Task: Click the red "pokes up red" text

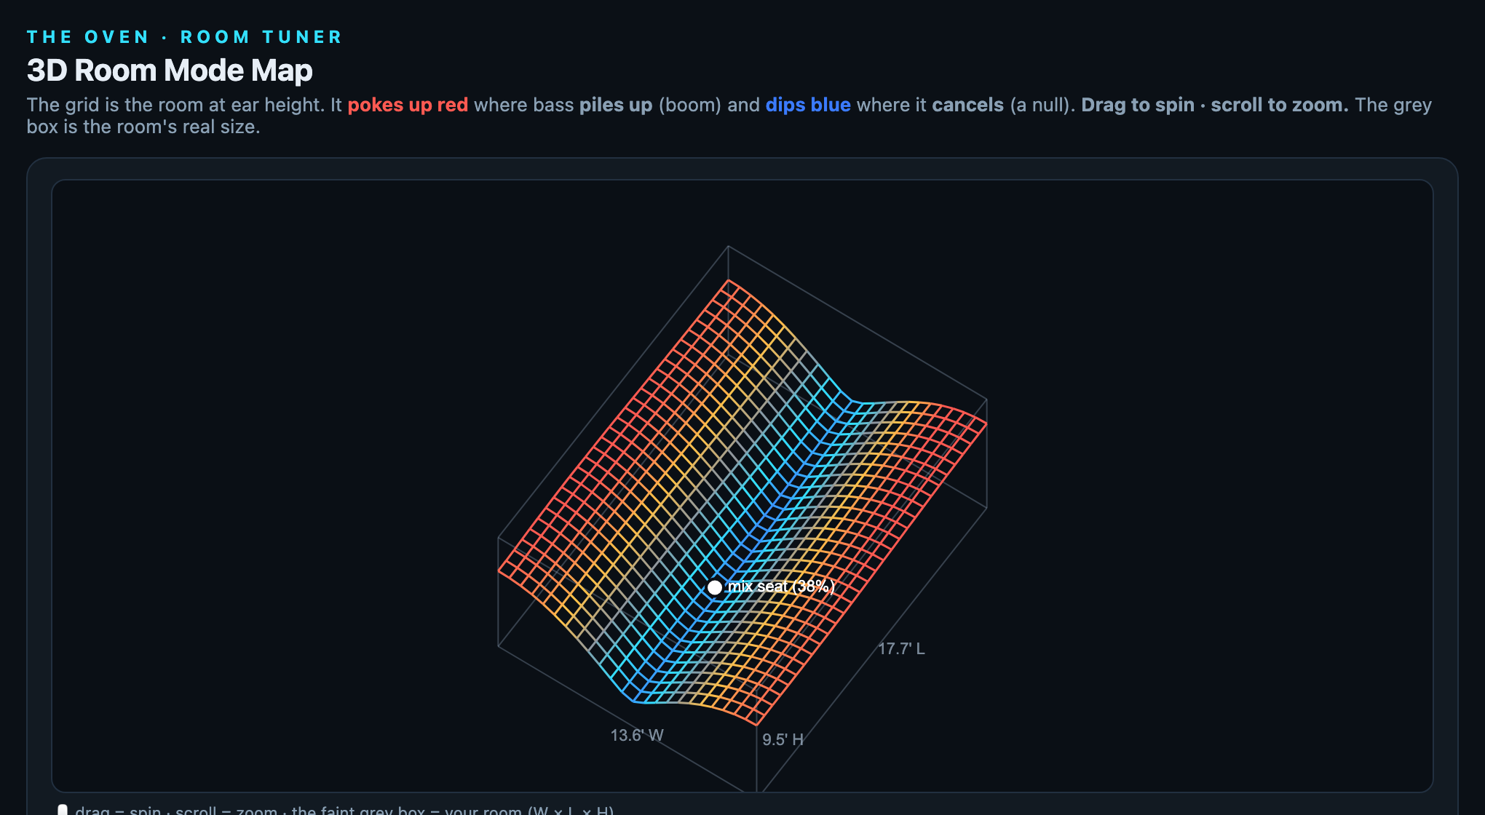Action: [408, 105]
